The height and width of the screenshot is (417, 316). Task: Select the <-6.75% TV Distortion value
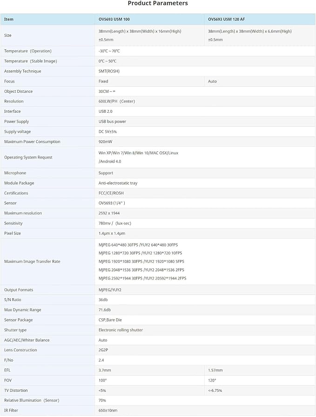click(x=215, y=390)
